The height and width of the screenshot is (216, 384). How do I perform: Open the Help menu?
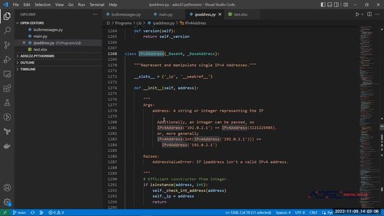(x=113, y=5)
